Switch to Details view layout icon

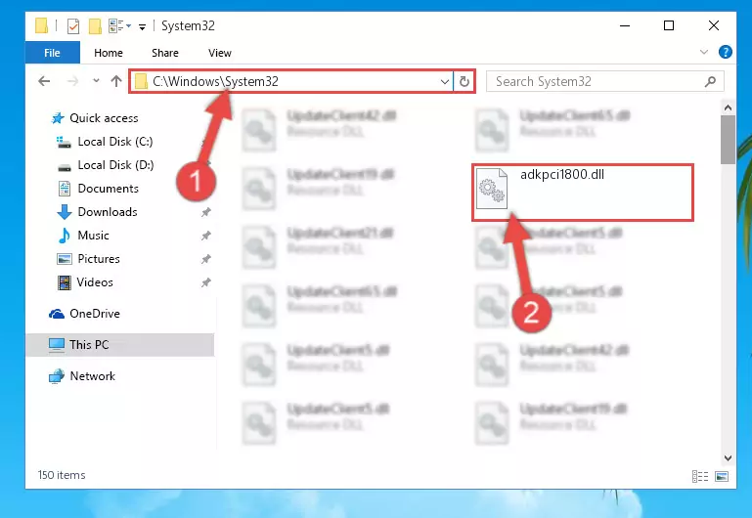[x=700, y=476]
